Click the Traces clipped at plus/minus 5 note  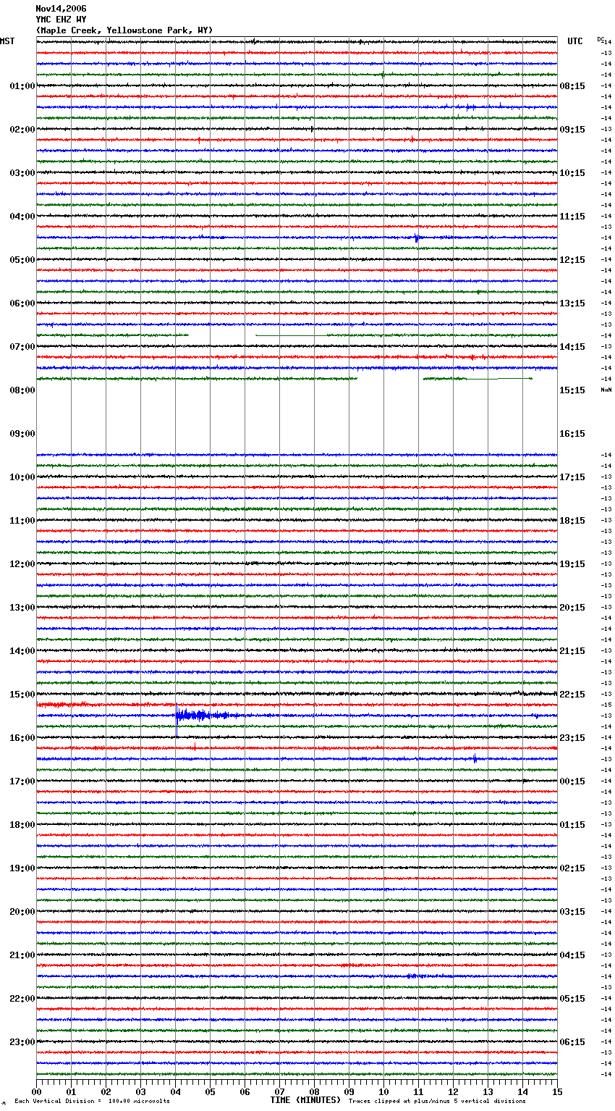click(437, 1102)
